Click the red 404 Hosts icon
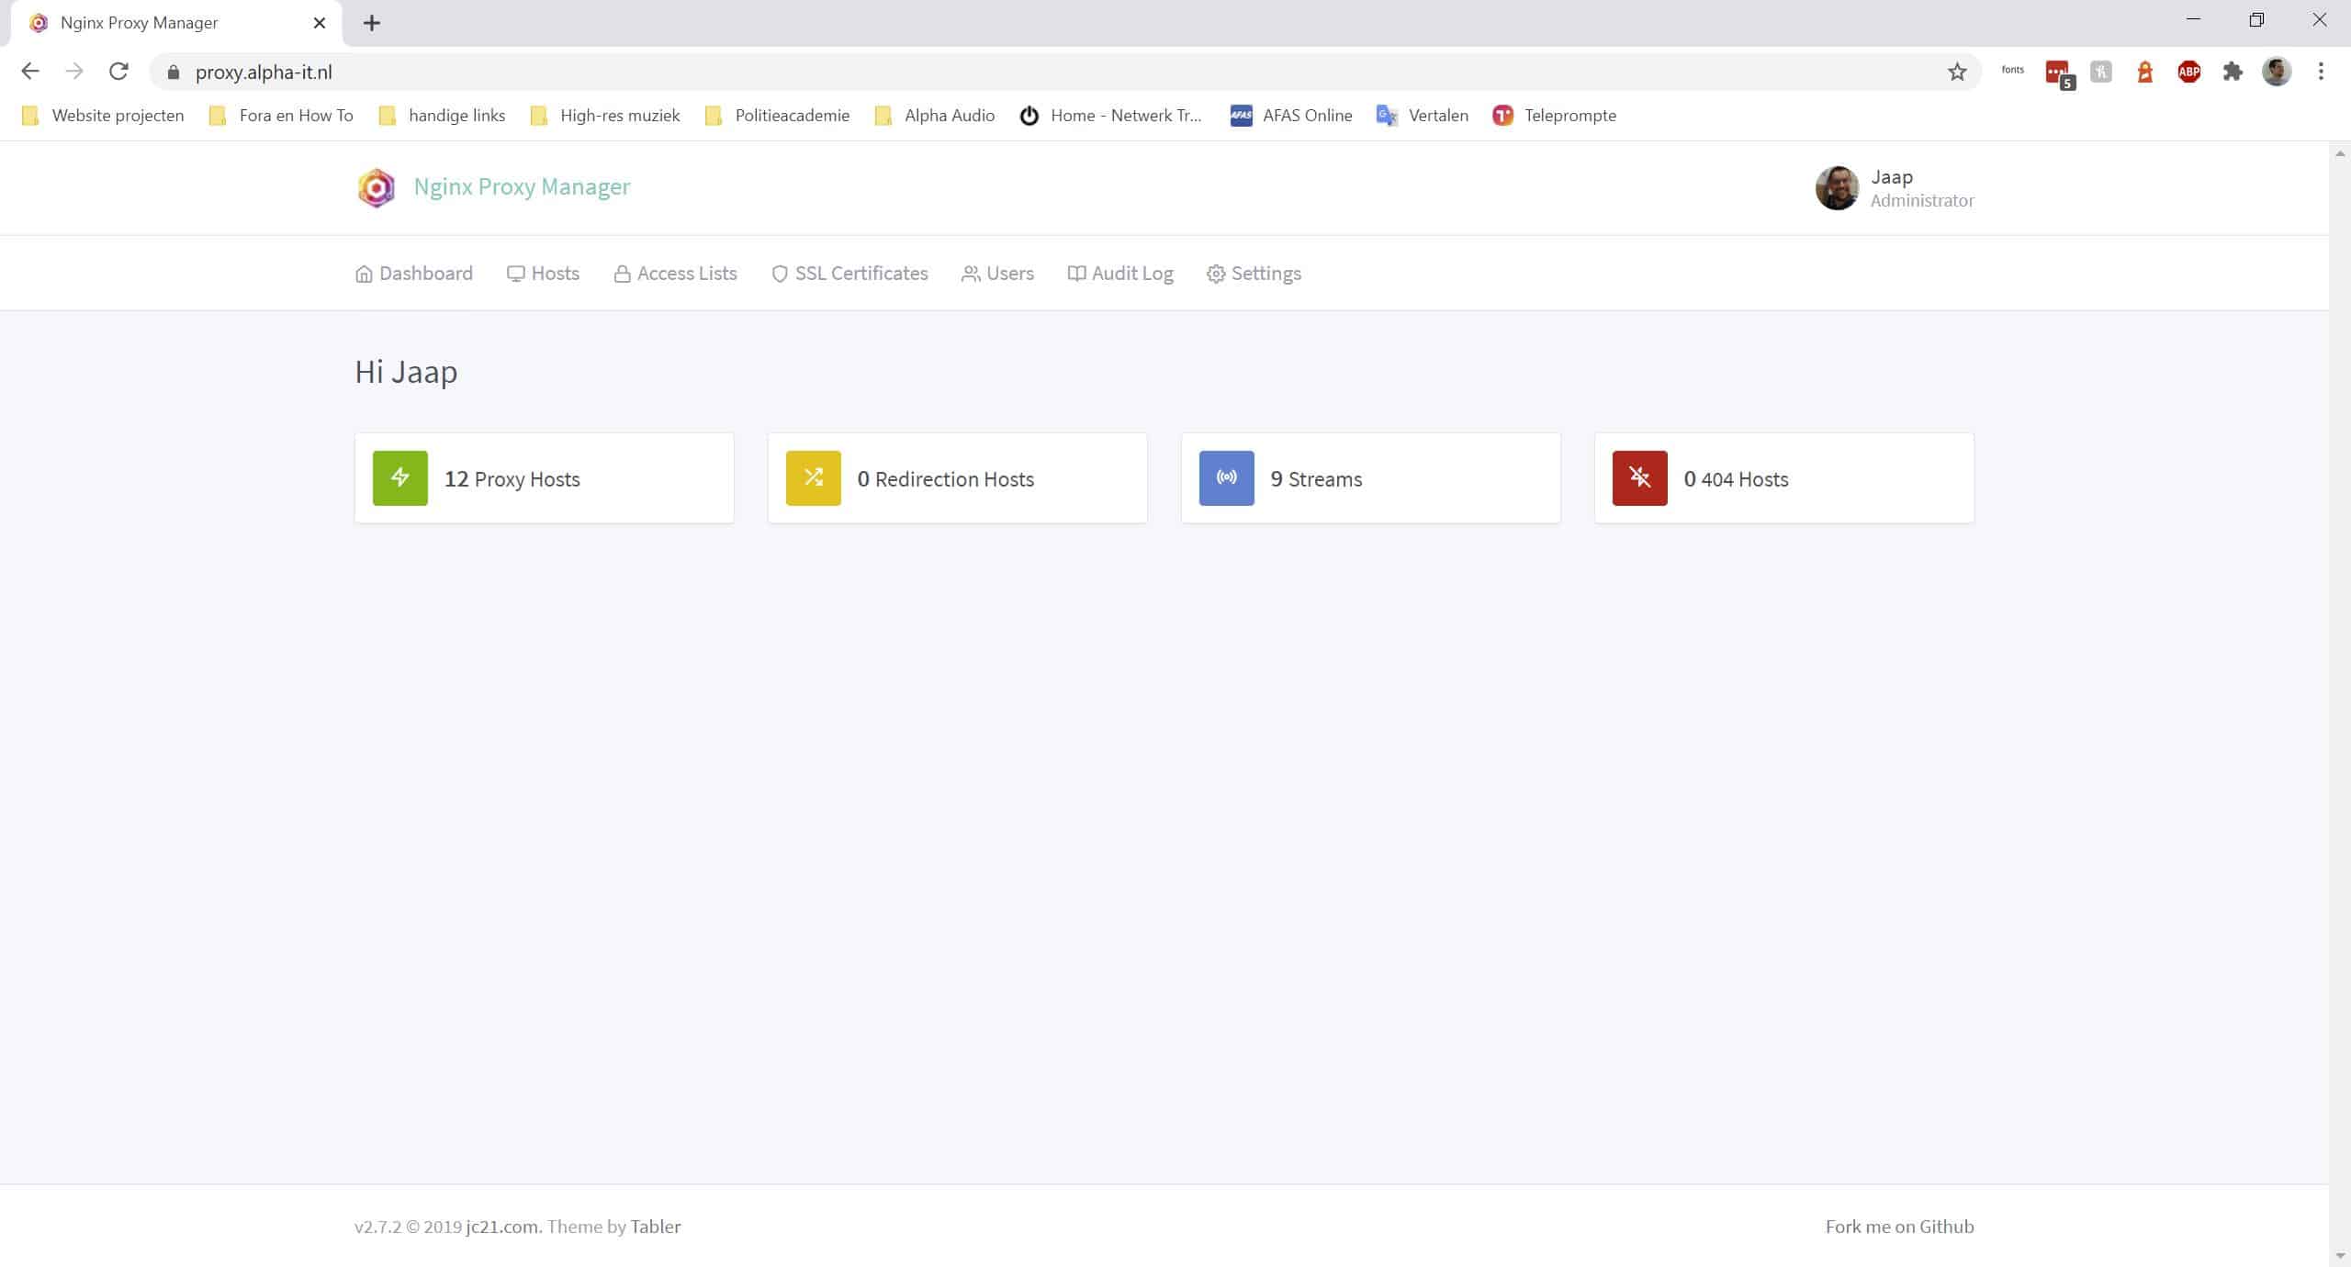2351x1267 pixels. 1639,477
